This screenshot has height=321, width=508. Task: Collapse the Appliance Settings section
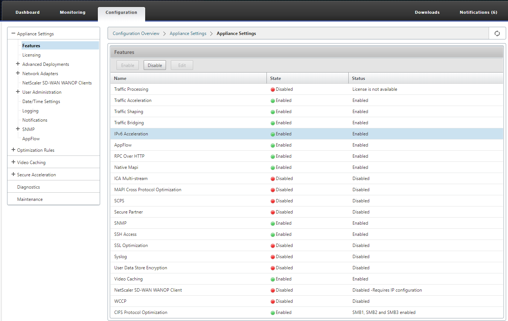pyautogui.click(x=13, y=33)
